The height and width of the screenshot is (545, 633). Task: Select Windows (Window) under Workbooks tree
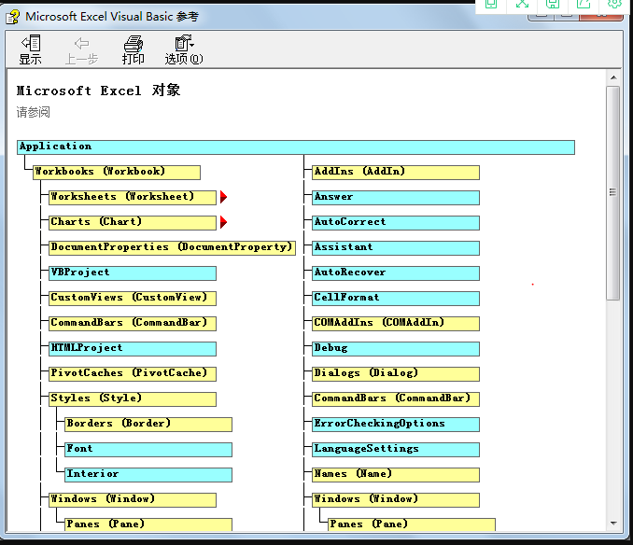(x=133, y=500)
